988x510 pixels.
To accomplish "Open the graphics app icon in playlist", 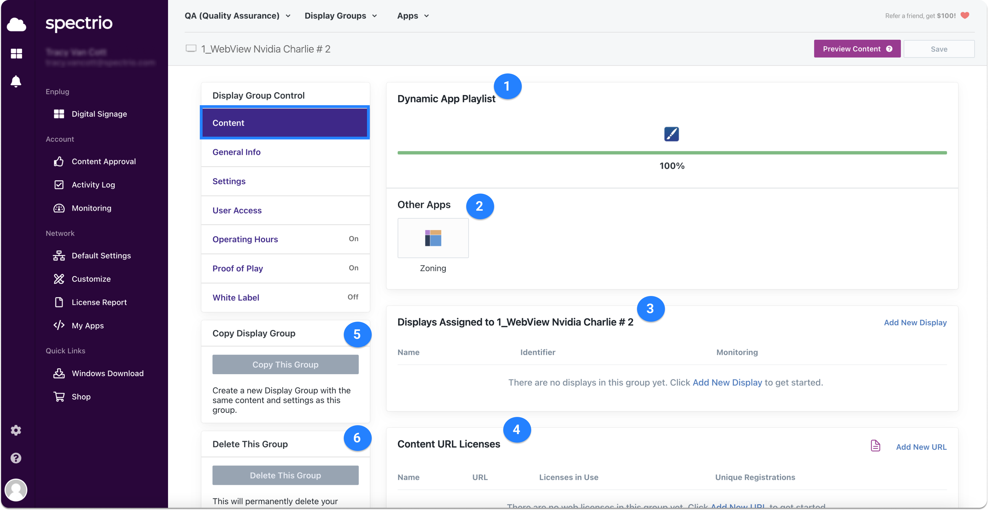I will click(671, 134).
